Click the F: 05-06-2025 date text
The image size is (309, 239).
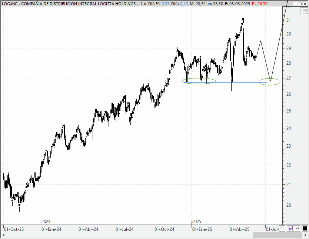tap(237, 4)
